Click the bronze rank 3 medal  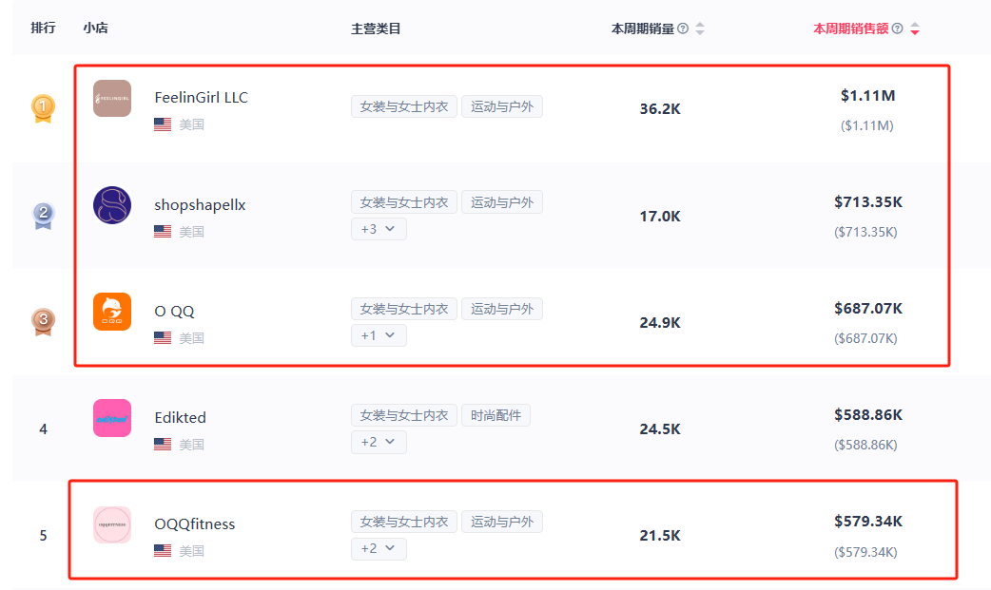[43, 322]
